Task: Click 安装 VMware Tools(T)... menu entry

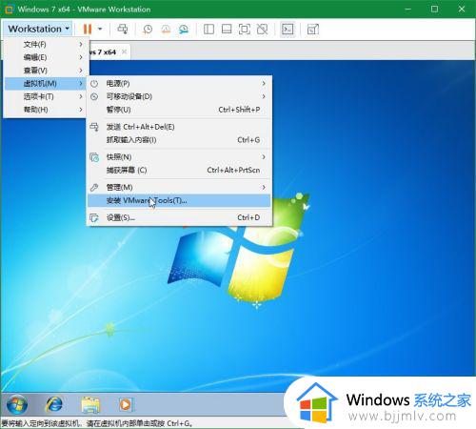Action: (179, 200)
